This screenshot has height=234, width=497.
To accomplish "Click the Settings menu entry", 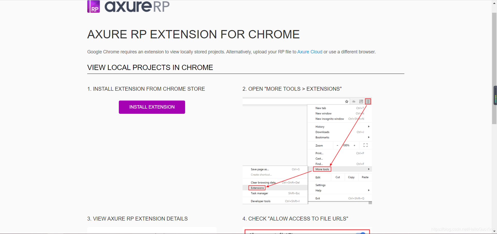I will 320,185.
